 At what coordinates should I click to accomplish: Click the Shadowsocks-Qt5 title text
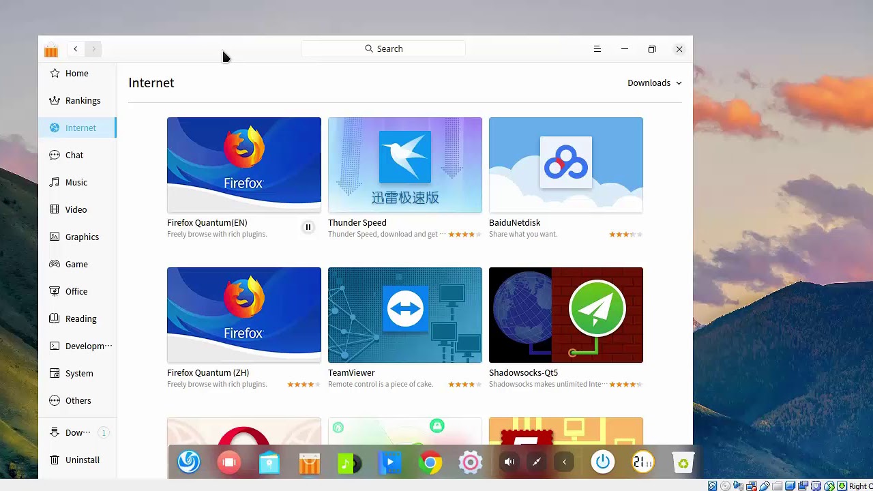point(523,373)
